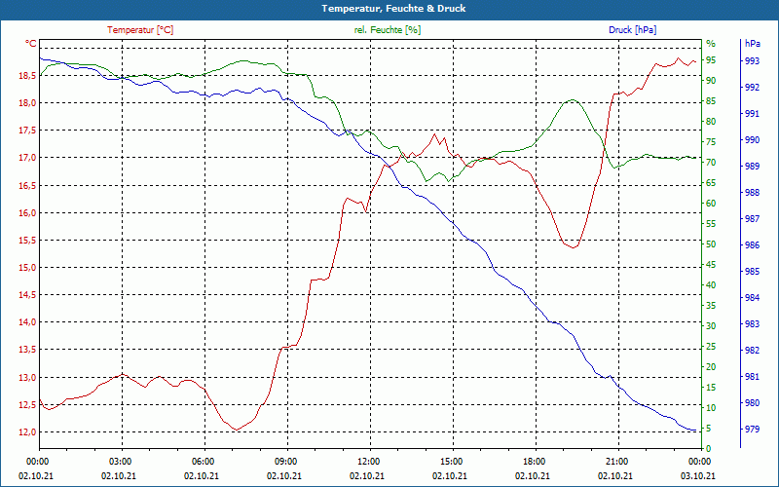Click temperature axis value 18,0
The image size is (779, 487).
27,103
